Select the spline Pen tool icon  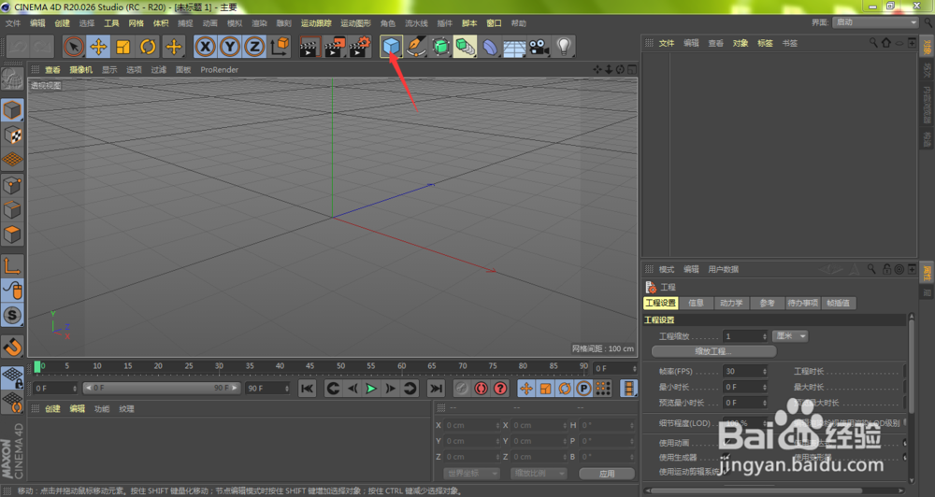point(416,47)
